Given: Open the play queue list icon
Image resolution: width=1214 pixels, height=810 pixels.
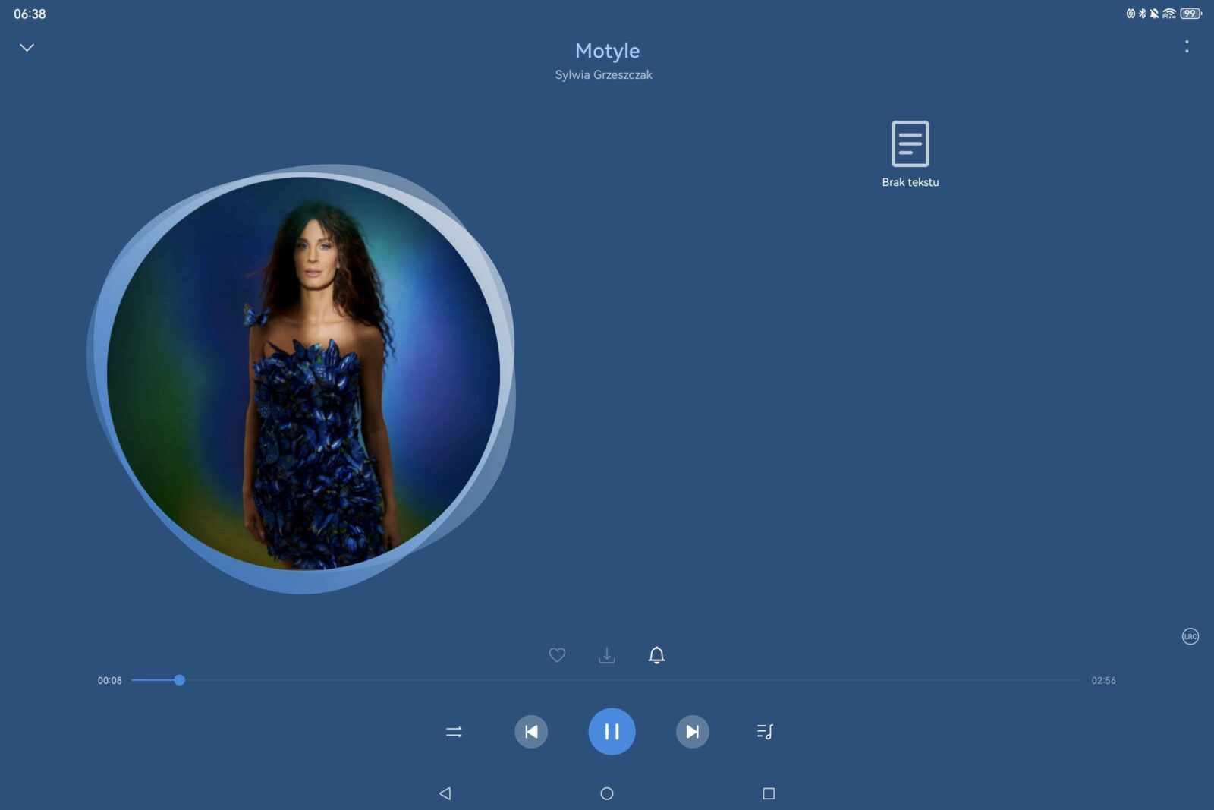Looking at the screenshot, I should click(765, 732).
